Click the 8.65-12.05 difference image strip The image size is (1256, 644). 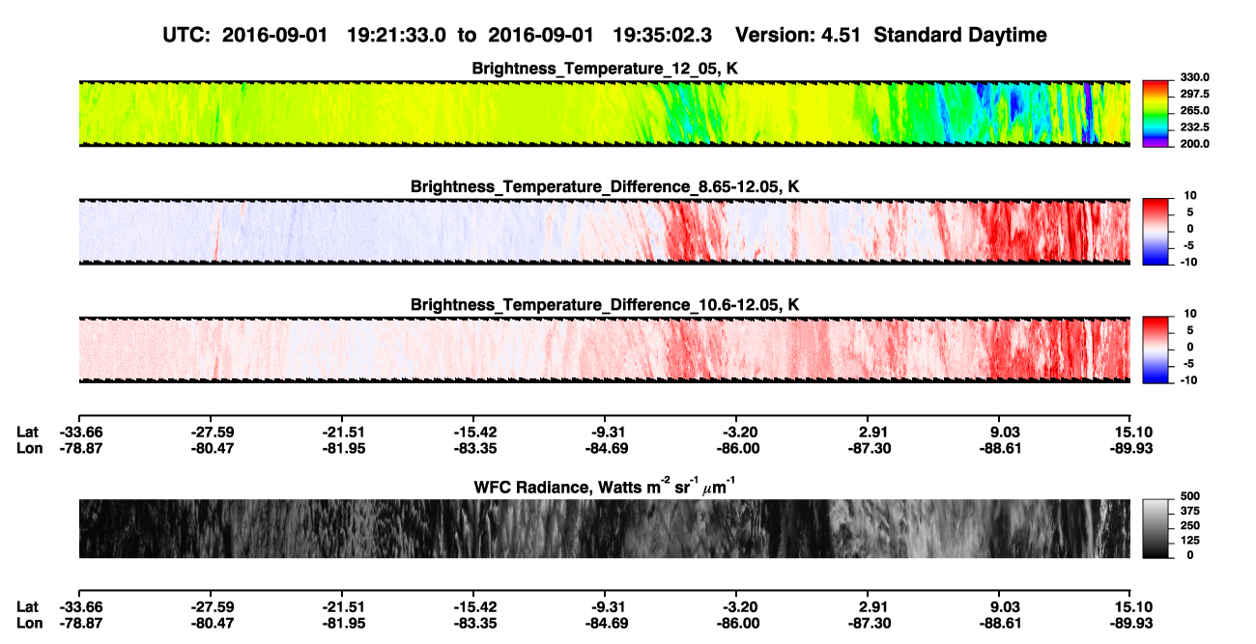point(604,231)
